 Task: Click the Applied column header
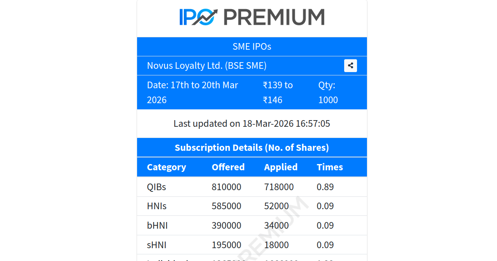(x=281, y=167)
